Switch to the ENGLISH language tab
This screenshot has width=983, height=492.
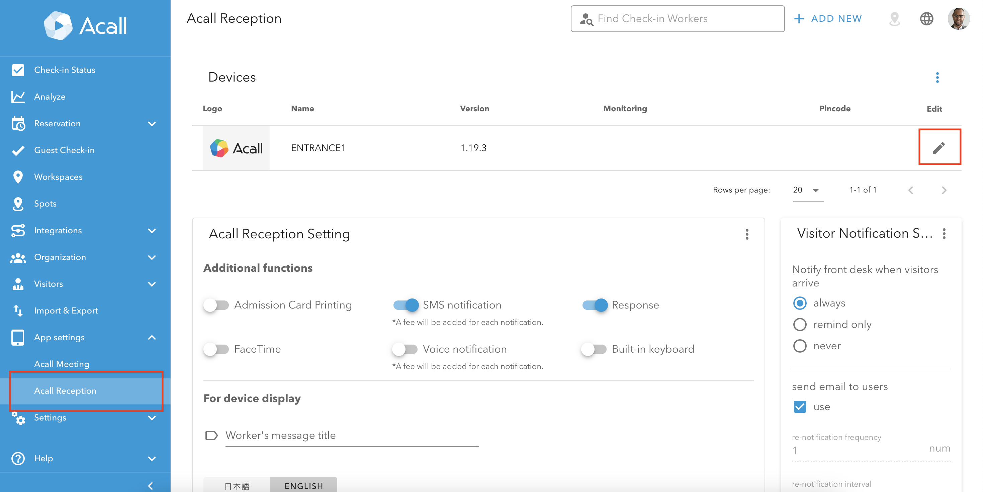(303, 486)
